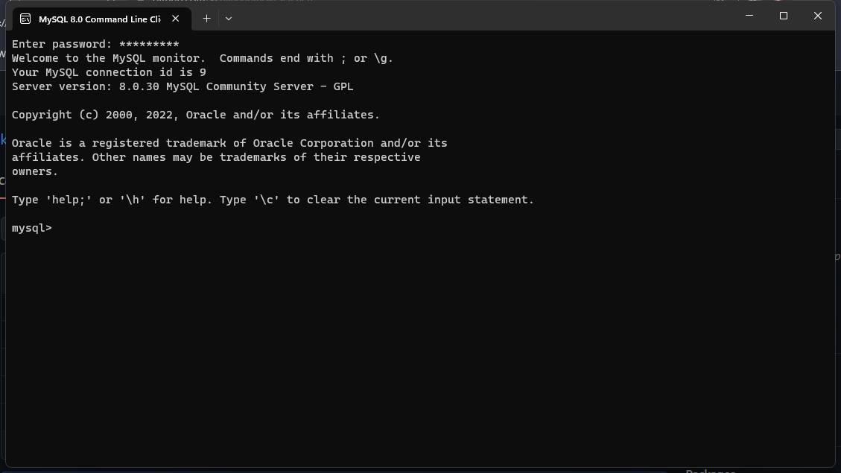Click the terminal title bar area
Image resolution: width=841 pixels, height=473 pixels.
tap(447, 15)
